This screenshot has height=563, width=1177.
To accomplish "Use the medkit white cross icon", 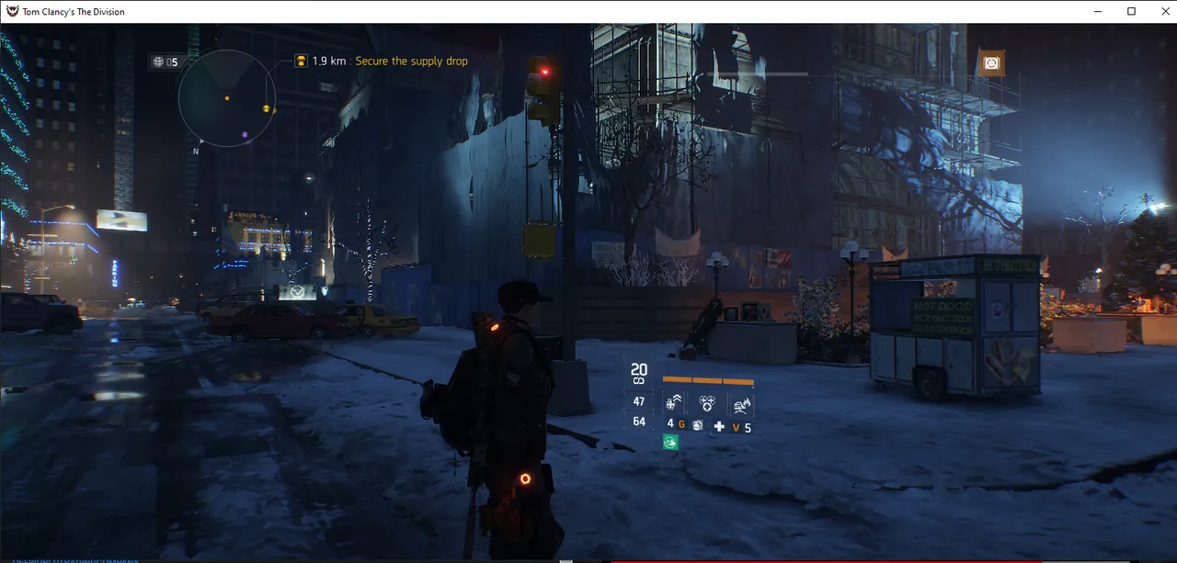I will [x=719, y=427].
